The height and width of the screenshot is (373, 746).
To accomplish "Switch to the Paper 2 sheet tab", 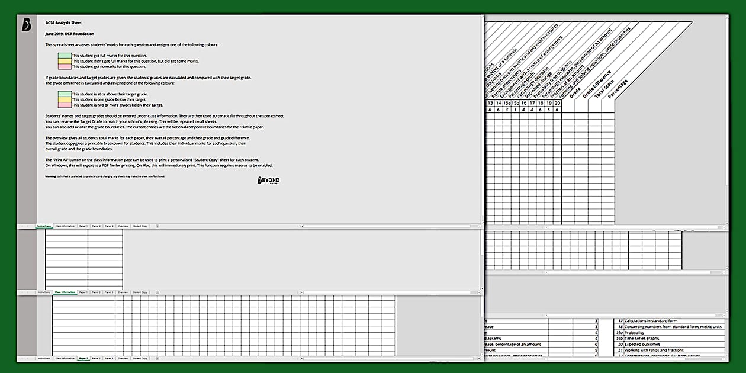I will pos(96,226).
